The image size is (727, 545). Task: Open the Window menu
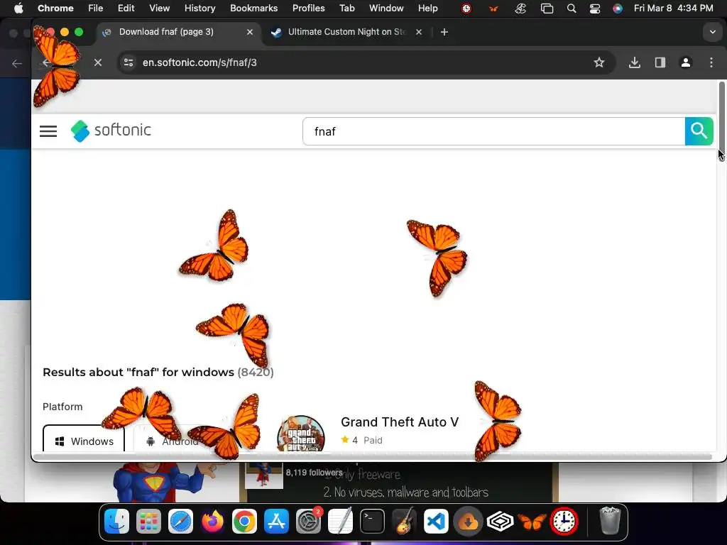click(386, 8)
